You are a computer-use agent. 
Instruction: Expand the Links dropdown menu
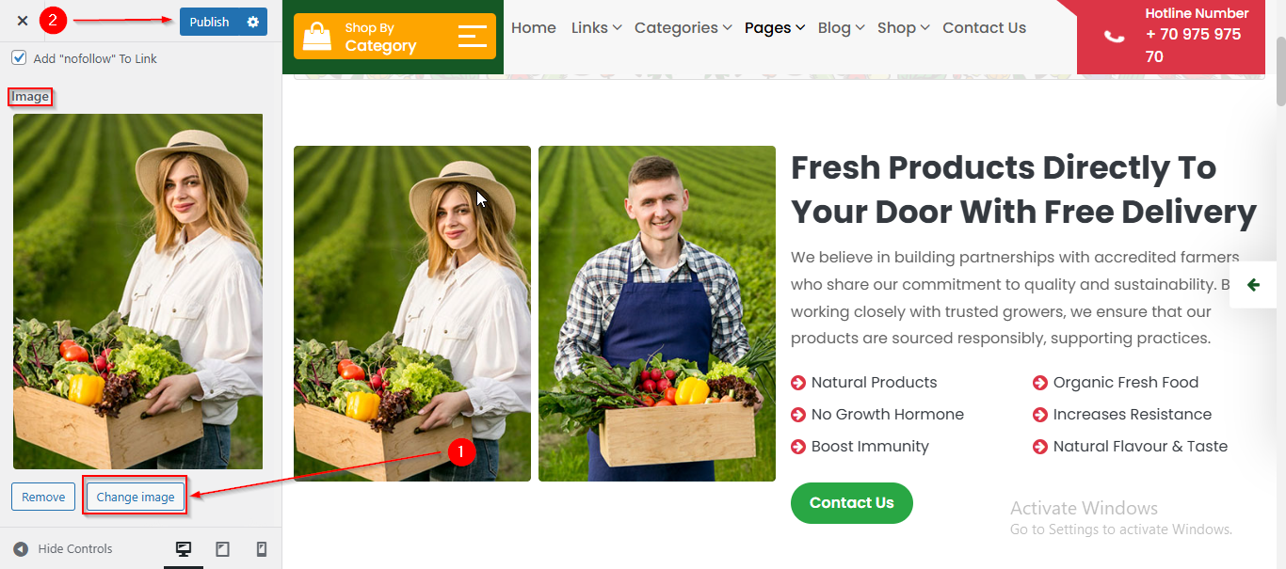(596, 28)
